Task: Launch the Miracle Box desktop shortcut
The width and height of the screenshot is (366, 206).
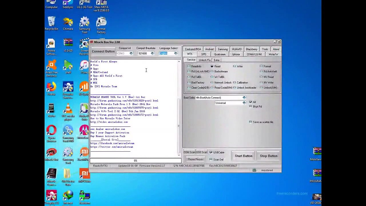Action: pos(51,154)
